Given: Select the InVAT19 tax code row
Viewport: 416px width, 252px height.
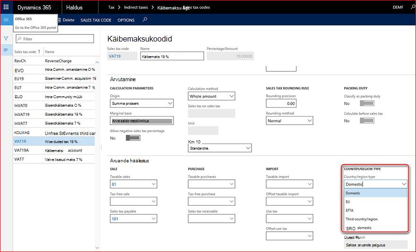Looking at the screenshot, I should [x=54, y=115].
